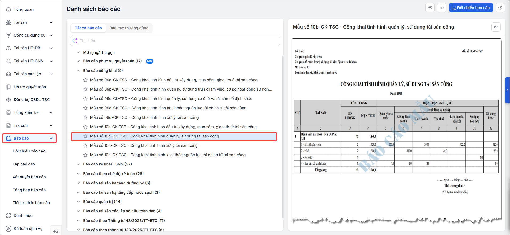Click the Hỗ trợ quyết toán icon
The image size is (510, 235).
coord(9,87)
